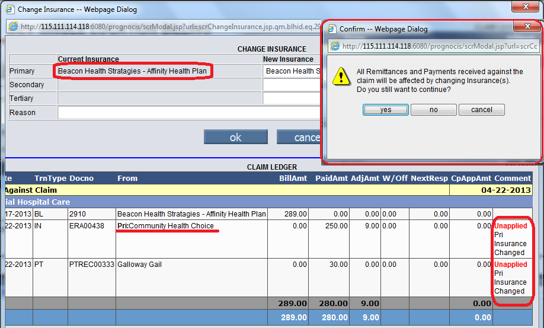Image resolution: width=544 pixels, height=328 pixels.
Task: Click the Hospital Care section row
Action: 269,202
